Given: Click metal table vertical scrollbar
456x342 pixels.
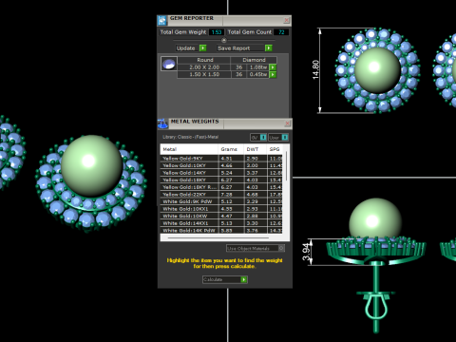Looking at the screenshot, I should click(286, 166).
